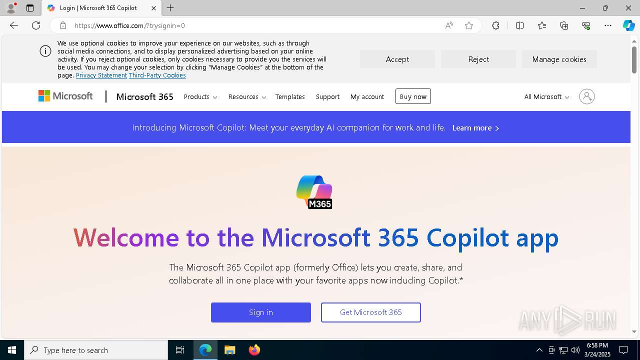Open the volume control in system tray
This screenshot has width=640, height=360.
(x=575, y=350)
